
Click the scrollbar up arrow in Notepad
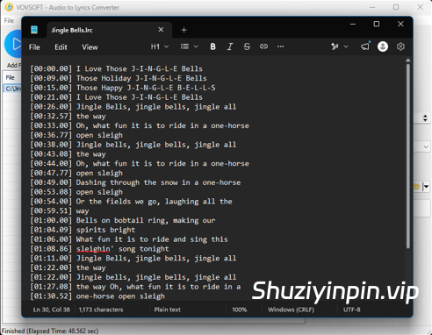pos(408,61)
